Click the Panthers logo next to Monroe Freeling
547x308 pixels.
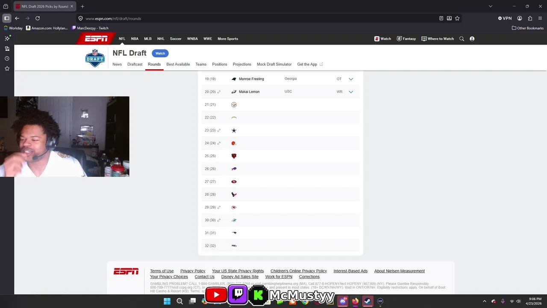[x=234, y=79]
